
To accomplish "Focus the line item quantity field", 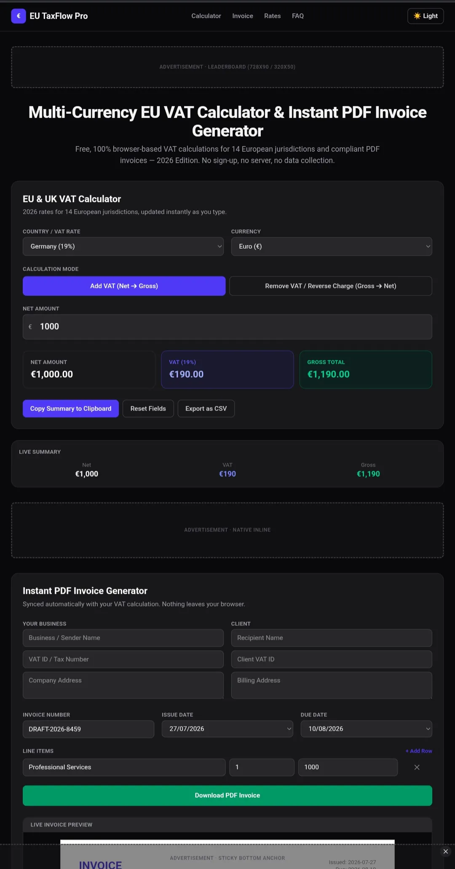I will [262, 767].
